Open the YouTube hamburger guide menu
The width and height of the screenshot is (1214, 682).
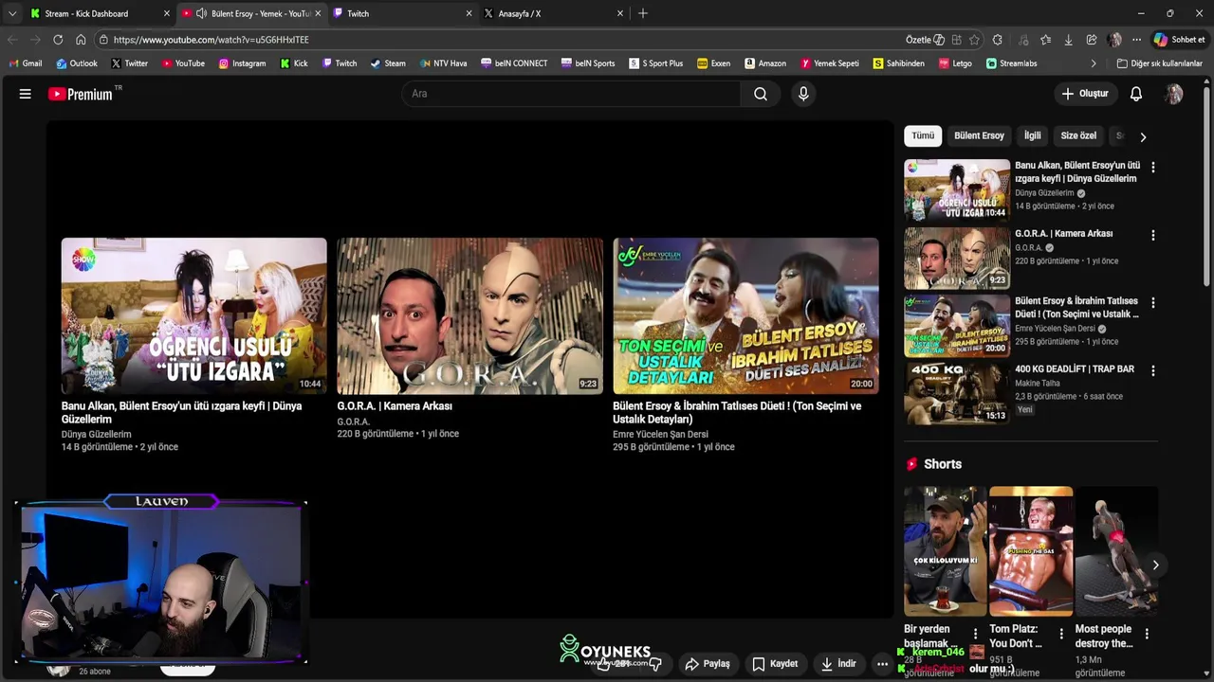(26, 94)
